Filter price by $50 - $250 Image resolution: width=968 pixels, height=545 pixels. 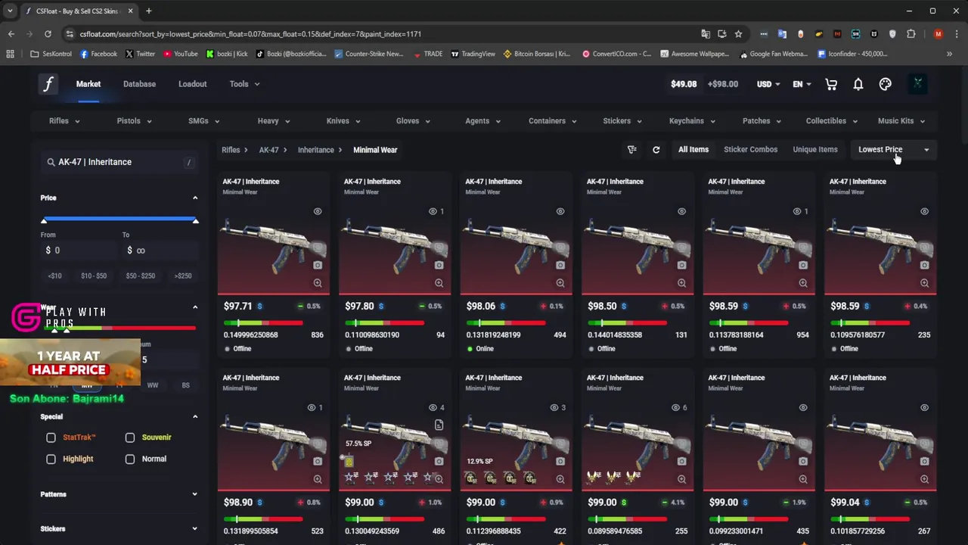click(141, 276)
